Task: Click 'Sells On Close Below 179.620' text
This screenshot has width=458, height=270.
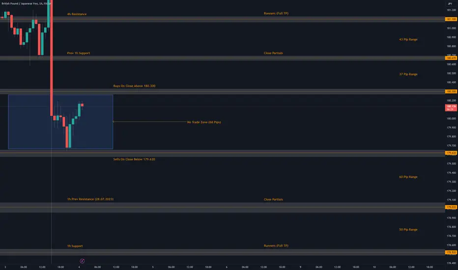Action: coord(134,159)
